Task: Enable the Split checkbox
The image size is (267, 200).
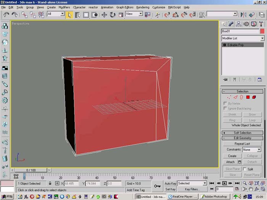Action: [245, 169]
